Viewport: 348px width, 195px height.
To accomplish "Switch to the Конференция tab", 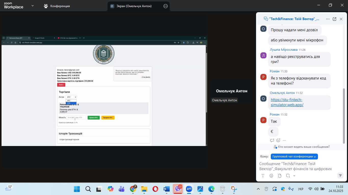I will coord(57,6).
